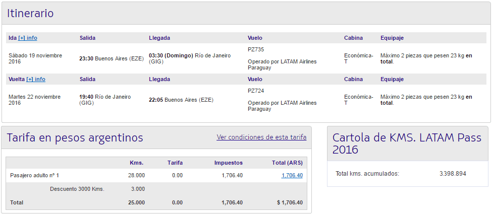The height and width of the screenshot is (214, 493).
Task: Click the Kms. column header
Action: tap(136, 163)
